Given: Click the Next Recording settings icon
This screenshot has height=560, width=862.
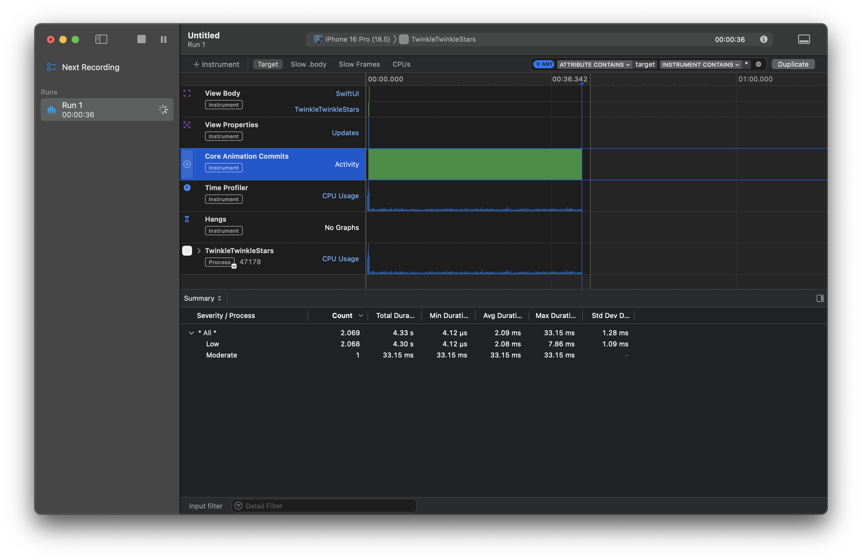Looking at the screenshot, I should (x=51, y=67).
